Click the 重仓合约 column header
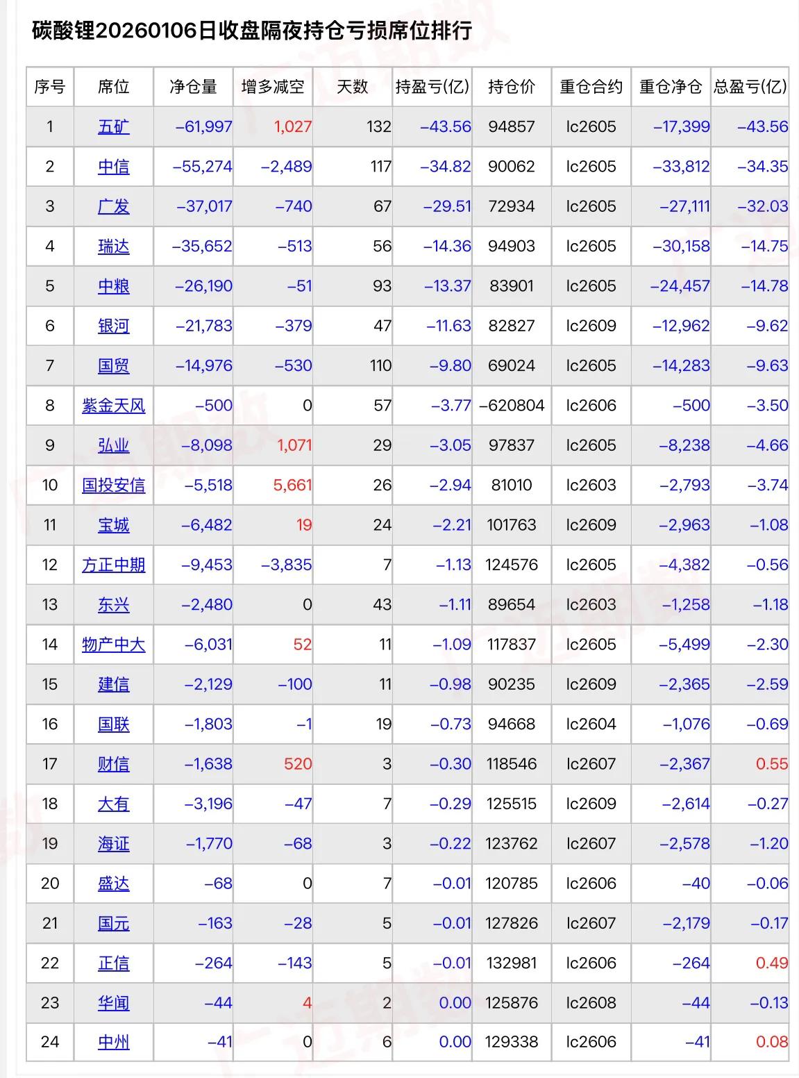 pos(591,87)
